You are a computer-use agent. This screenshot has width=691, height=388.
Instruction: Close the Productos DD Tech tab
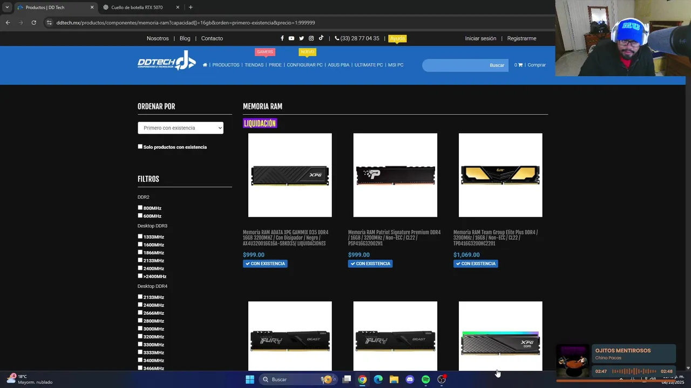click(92, 8)
